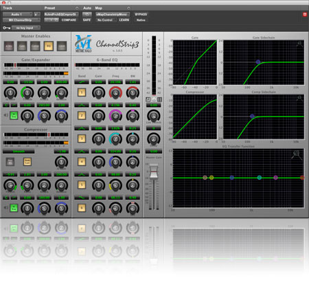Click the red target button in the header
The width and height of the screenshot is (309, 293).
point(305,14)
